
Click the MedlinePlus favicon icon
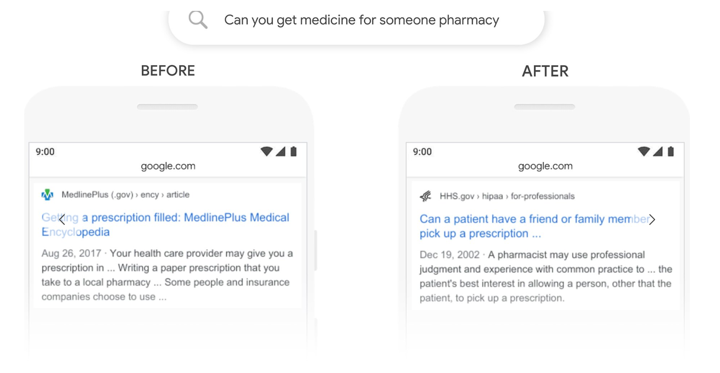pos(48,194)
